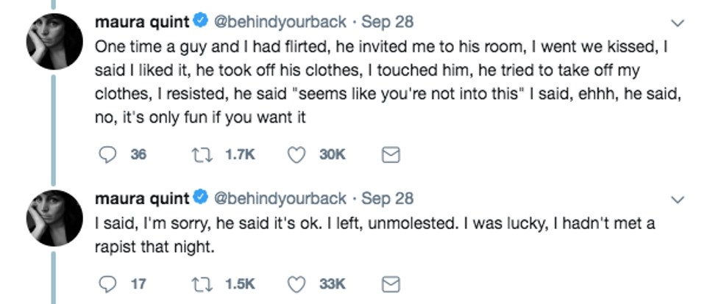Click the maura quint name on second tweet

coord(141,198)
